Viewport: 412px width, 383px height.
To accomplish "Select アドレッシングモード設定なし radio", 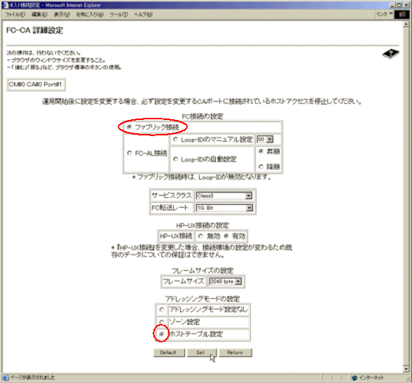I will coord(162,309).
